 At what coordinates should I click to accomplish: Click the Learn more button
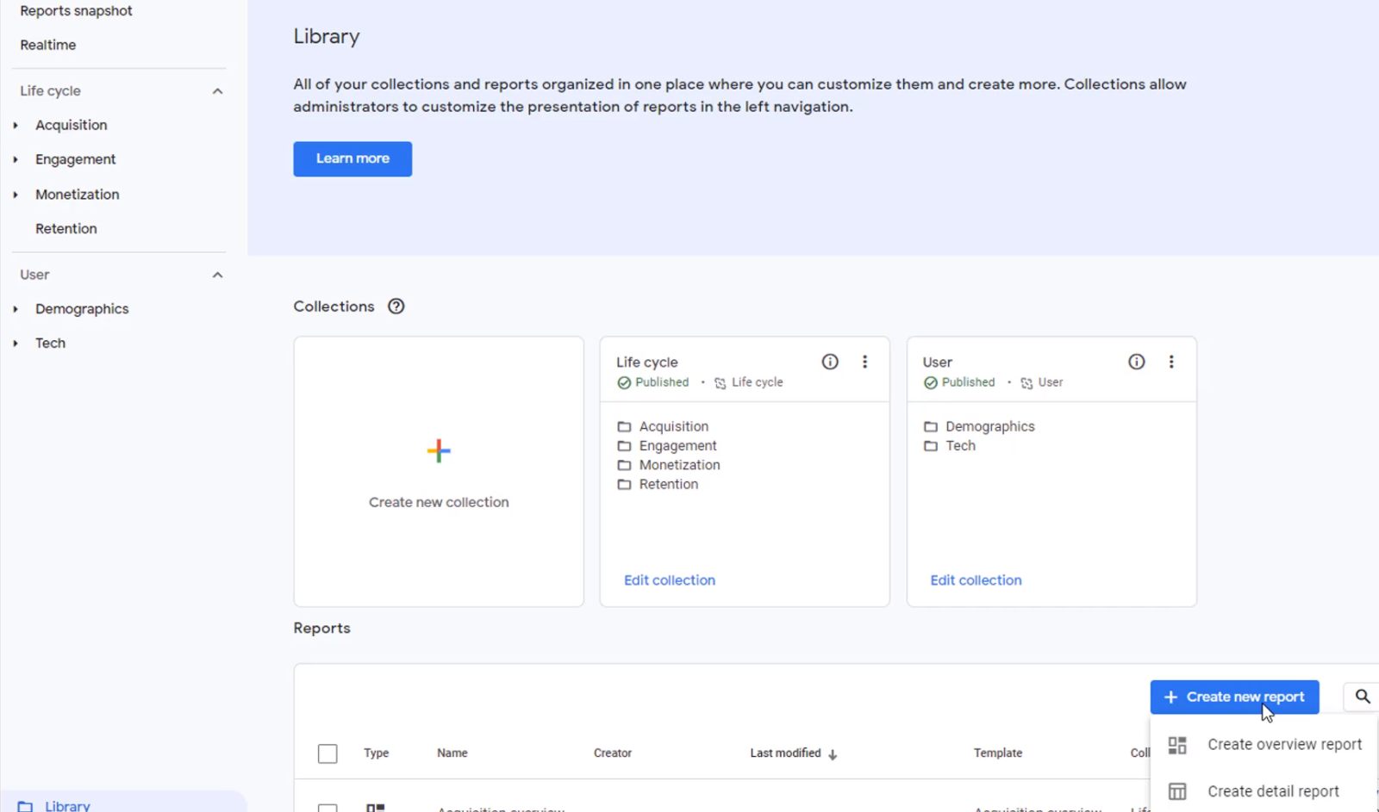[x=352, y=158]
